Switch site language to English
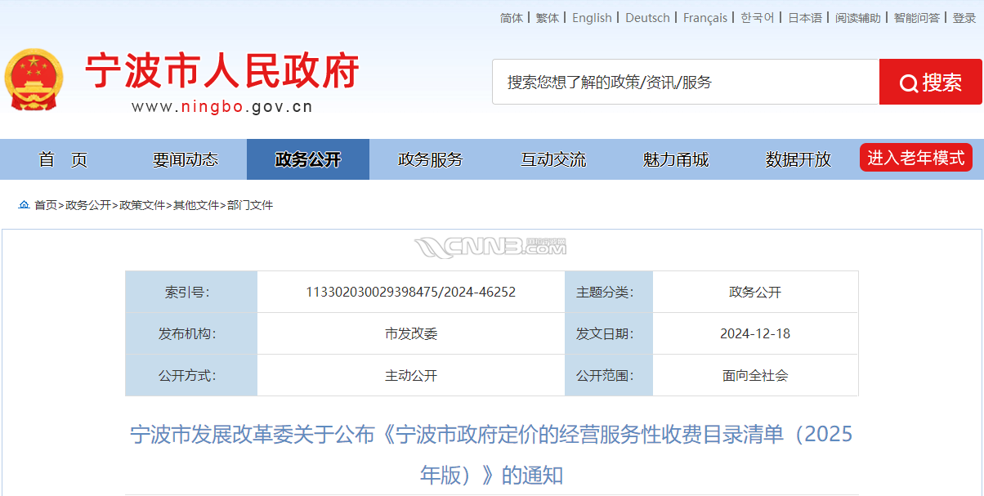The width and height of the screenshot is (984, 496). pyautogui.click(x=592, y=18)
